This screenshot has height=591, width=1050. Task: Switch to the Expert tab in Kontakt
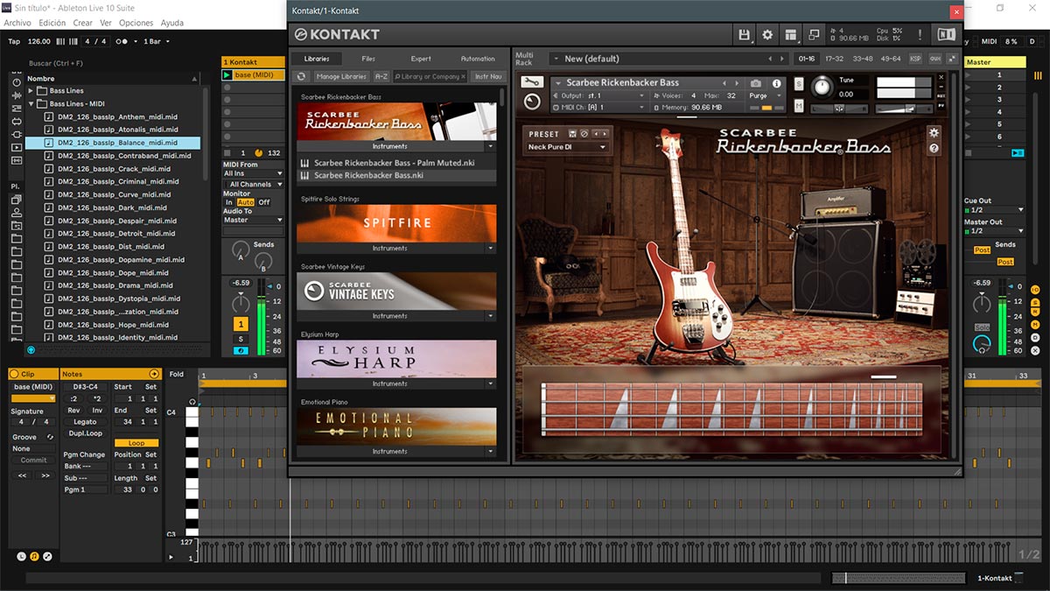click(421, 59)
